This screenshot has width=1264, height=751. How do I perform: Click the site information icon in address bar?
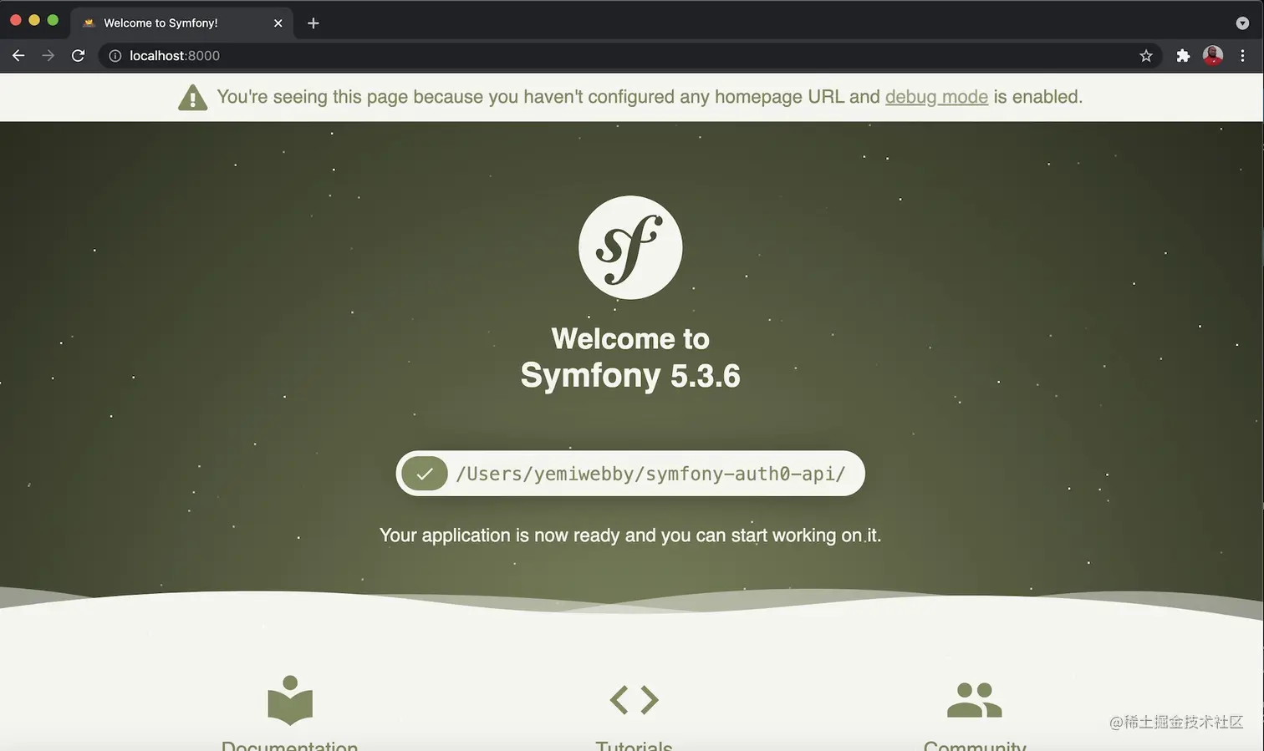click(115, 55)
